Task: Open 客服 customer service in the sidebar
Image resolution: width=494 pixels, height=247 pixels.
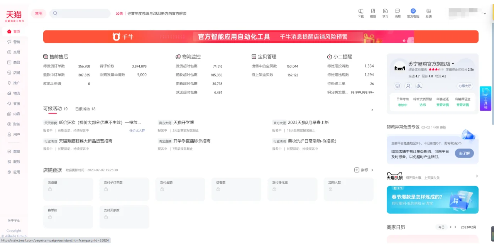Action: click(x=14, y=103)
